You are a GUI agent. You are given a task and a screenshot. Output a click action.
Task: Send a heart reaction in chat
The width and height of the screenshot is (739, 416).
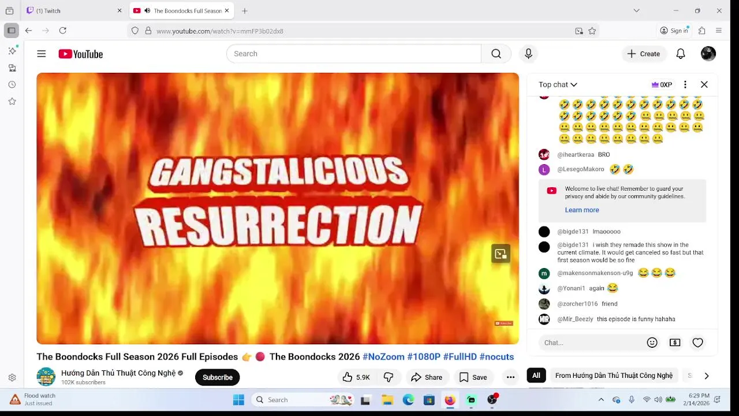click(x=698, y=343)
